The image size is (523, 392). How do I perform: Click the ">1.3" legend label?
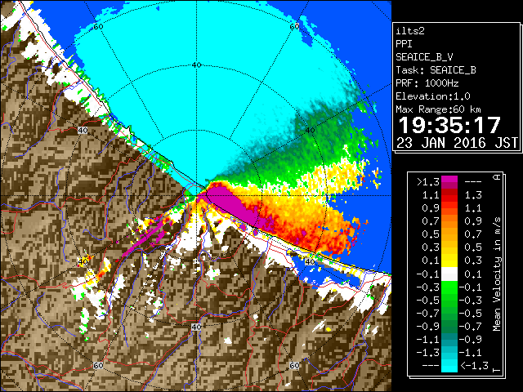(427, 182)
